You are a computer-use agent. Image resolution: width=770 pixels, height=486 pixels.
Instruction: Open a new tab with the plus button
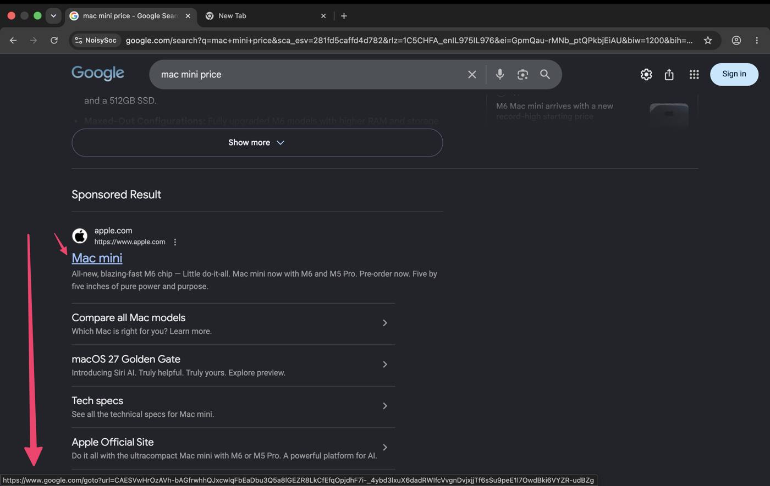click(x=344, y=16)
